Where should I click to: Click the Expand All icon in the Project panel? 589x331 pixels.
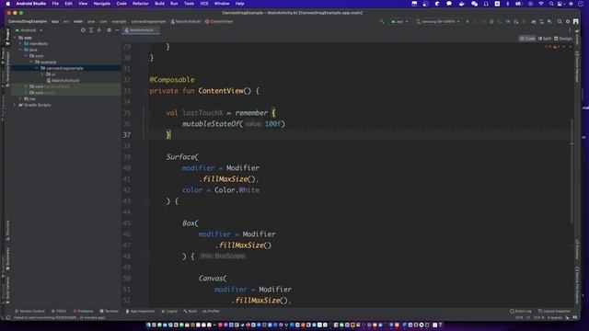tap(91, 30)
